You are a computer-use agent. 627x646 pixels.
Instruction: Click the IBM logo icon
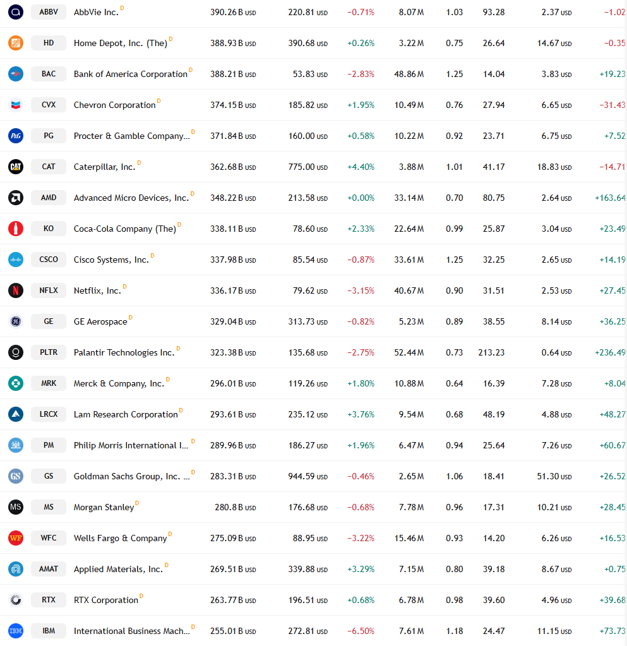click(16, 631)
